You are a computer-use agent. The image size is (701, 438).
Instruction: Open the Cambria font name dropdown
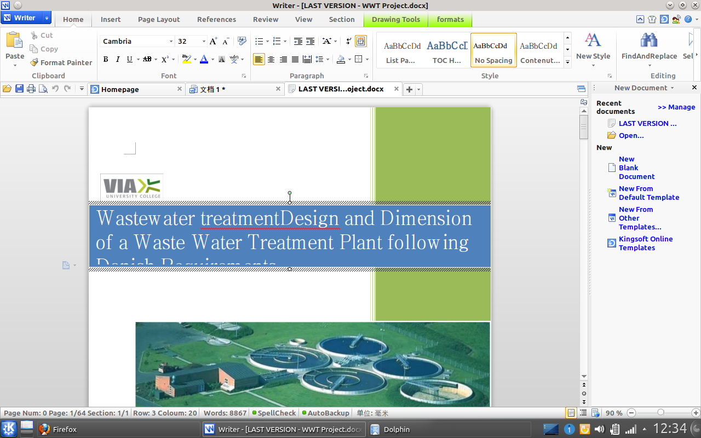tap(171, 42)
